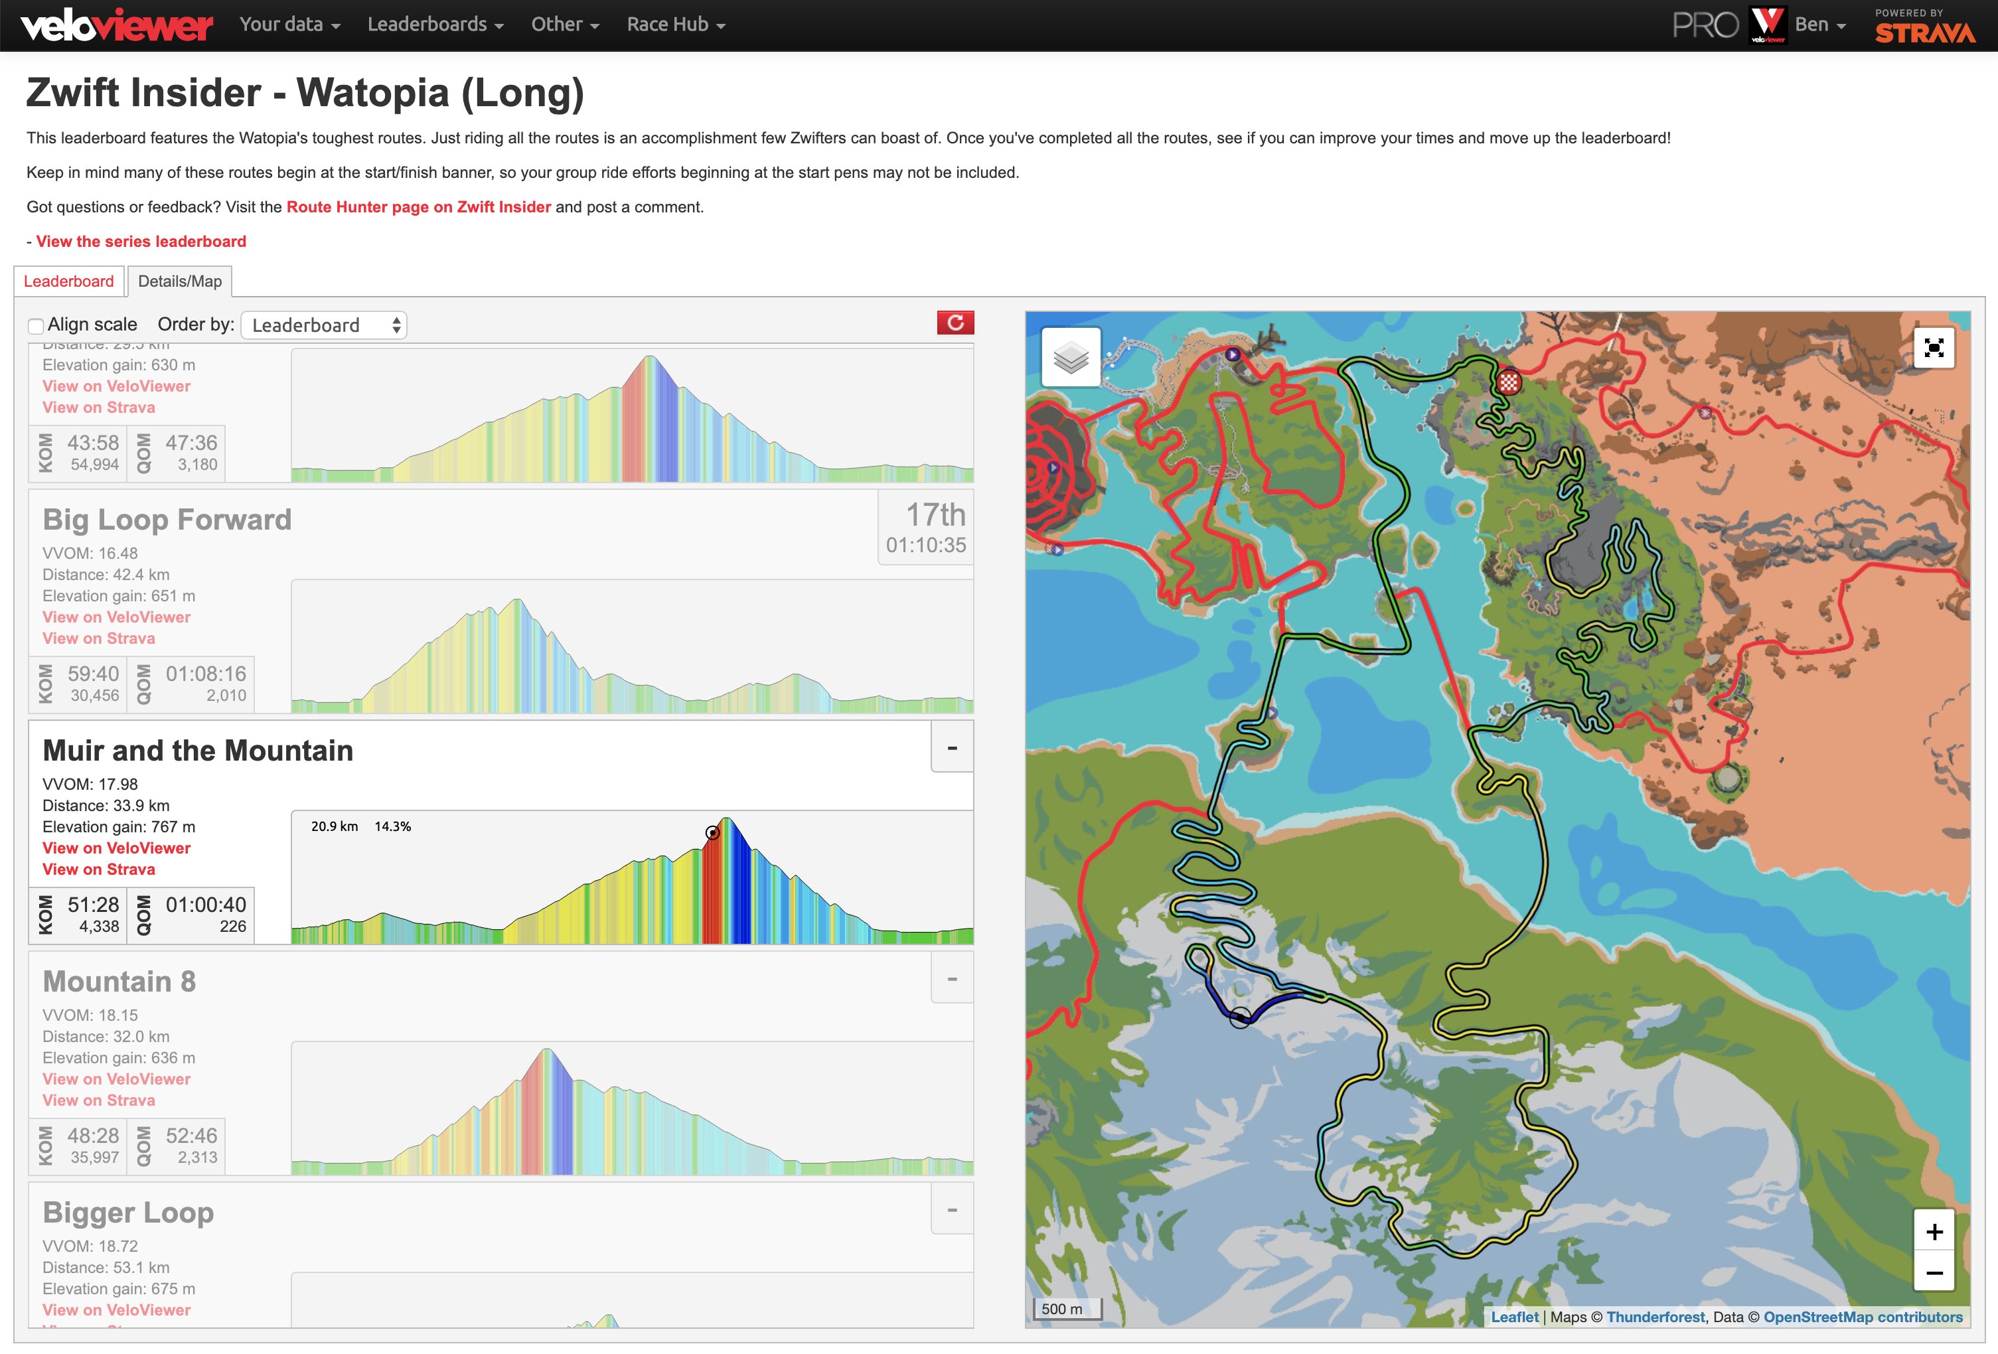This screenshot has width=1998, height=1354.
Task: Click the Elevation gain: 767 m text
Action: (x=119, y=827)
